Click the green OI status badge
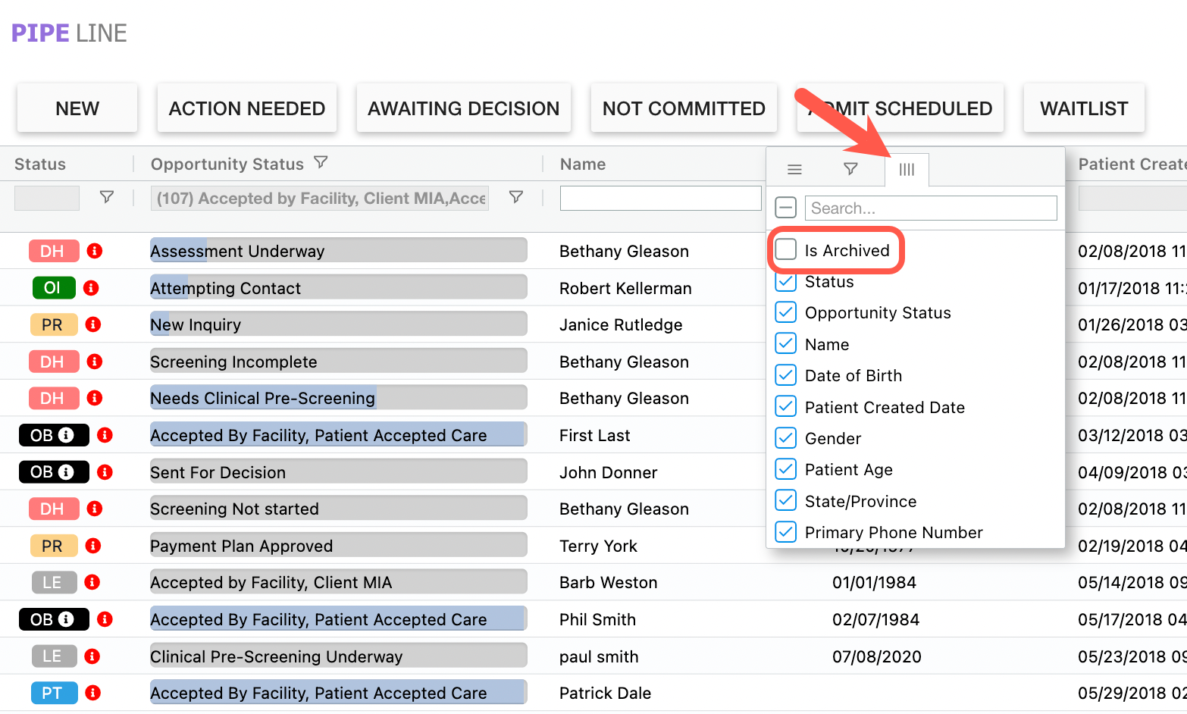 [x=53, y=288]
